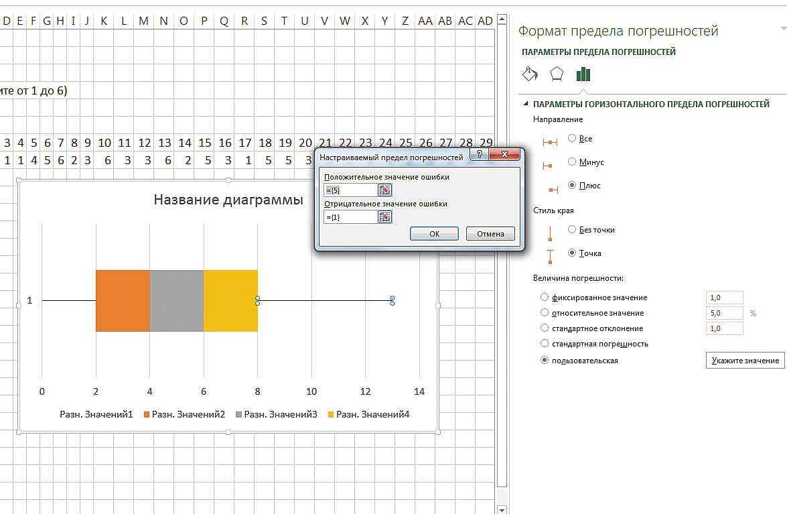Image resolution: width=787 pixels, height=514 pixels.
Task: Click range selector icon for positive error value
Action: pyautogui.click(x=384, y=190)
